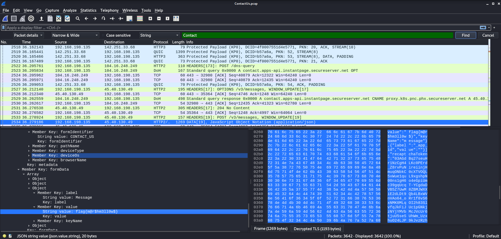501x239 pixels.
Task: Open the capture options gear icon
Action: tap(31, 18)
